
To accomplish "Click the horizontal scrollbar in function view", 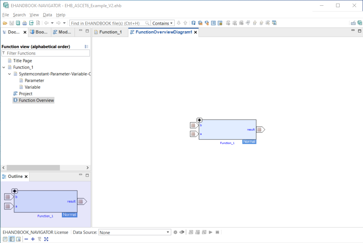I will tap(33, 168).
